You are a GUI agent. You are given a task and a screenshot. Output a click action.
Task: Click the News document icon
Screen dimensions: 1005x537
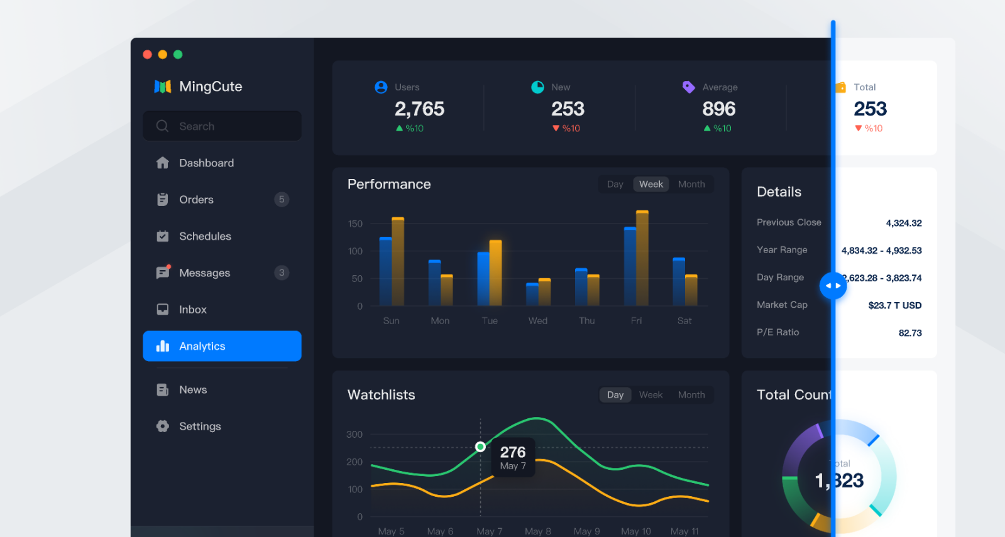coord(163,390)
